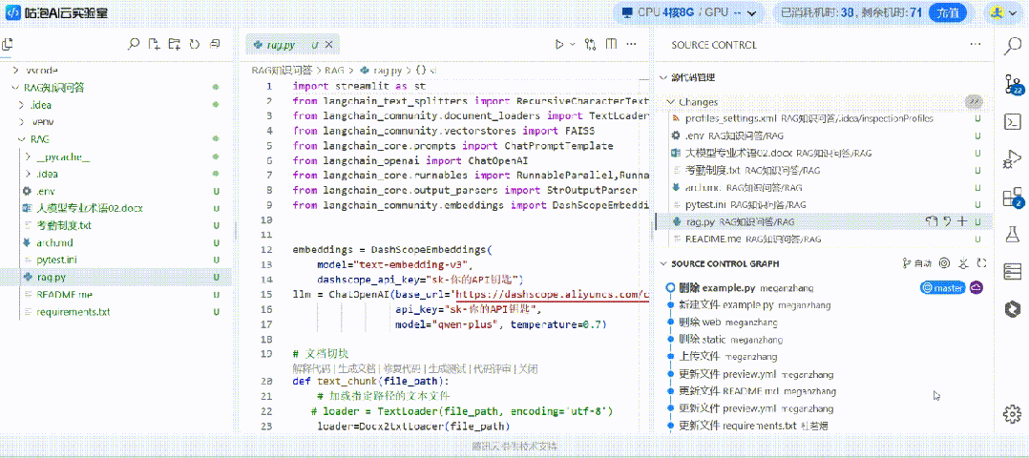Open the run options dropdown arrow
This screenshot has height=458, width=1029.
(x=573, y=45)
